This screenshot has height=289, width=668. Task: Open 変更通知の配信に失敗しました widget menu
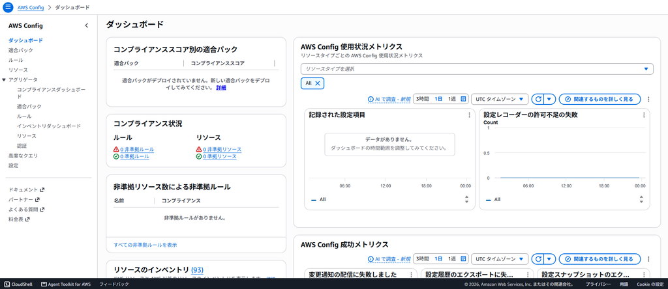(x=411, y=275)
